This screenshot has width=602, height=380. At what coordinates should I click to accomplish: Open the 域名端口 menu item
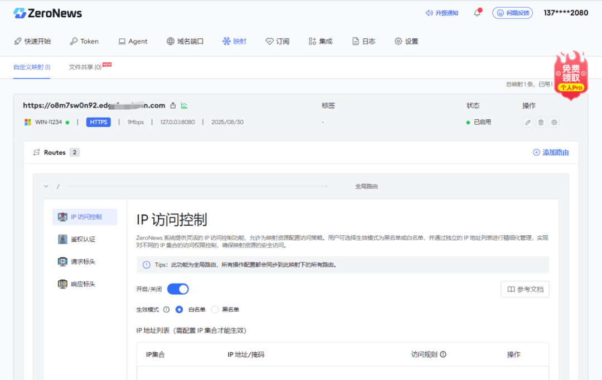[x=185, y=41]
